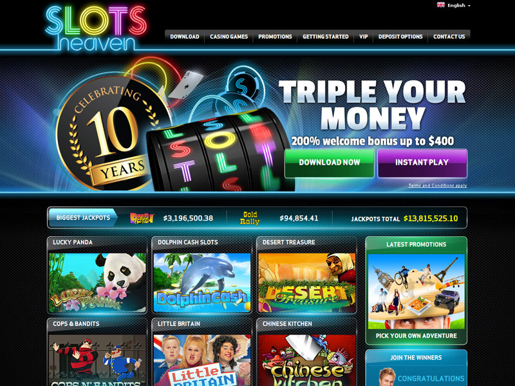
Task: Open the VIP navigation item
Action: point(364,37)
